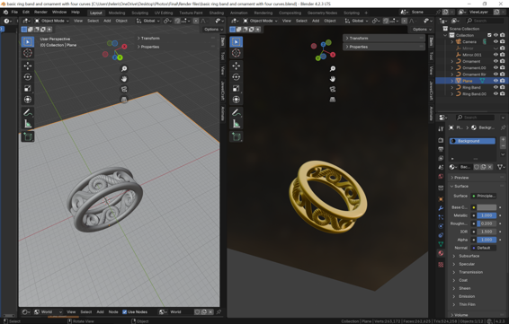
Task: Select the Rotate tool in left viewport
Action: (x=28, y=77)
